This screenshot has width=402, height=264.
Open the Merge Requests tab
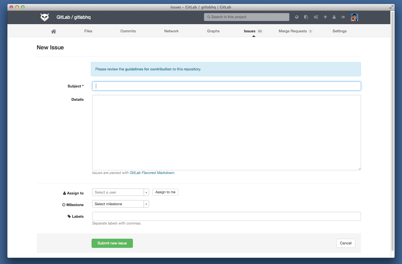293,31
